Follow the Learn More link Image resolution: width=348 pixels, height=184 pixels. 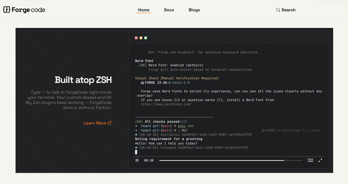point(97,123)
